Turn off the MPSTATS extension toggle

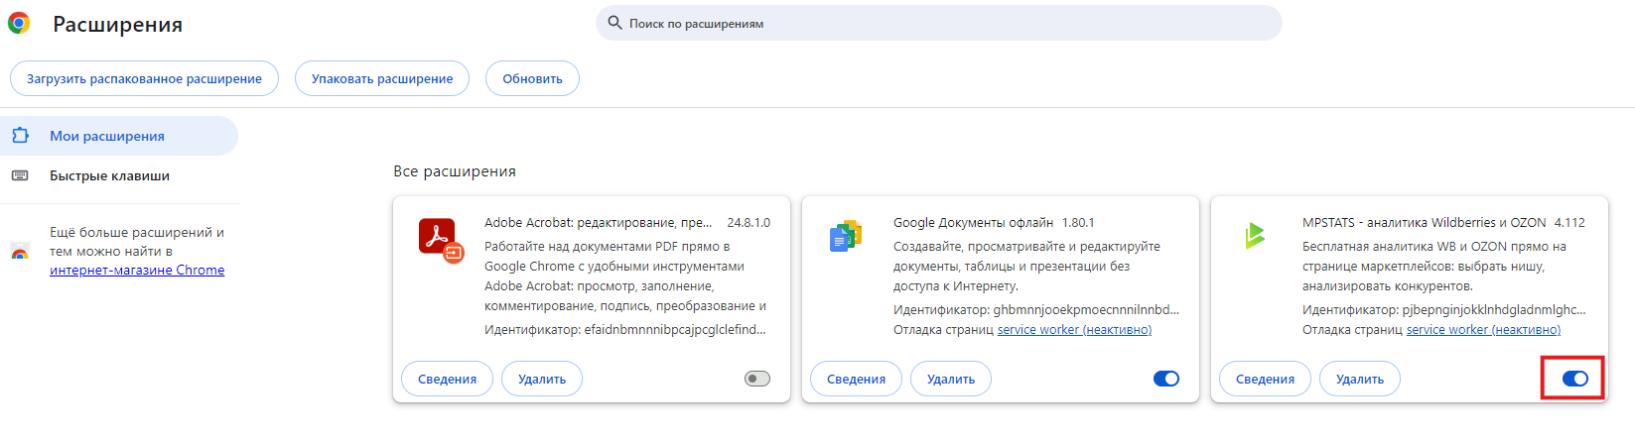pyautogui.click(x=1575, y=379)
